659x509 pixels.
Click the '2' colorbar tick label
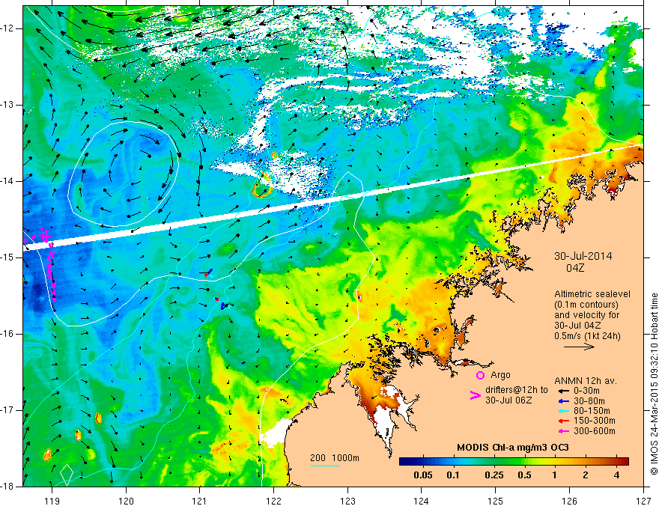pyautogui.click(x=586, y=475)
